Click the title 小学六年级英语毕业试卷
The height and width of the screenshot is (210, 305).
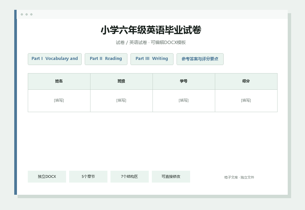(151, 30)
